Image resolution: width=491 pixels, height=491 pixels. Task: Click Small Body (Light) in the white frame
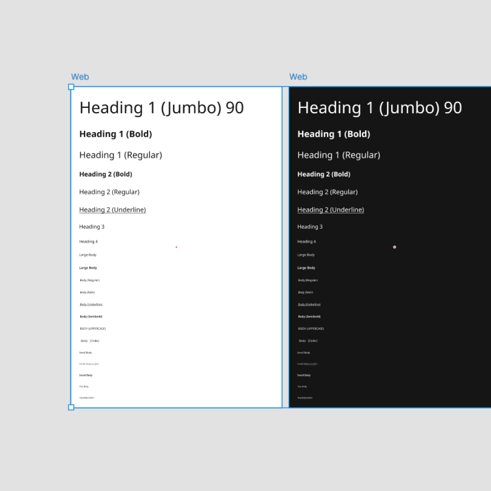[x=89, y=364]
